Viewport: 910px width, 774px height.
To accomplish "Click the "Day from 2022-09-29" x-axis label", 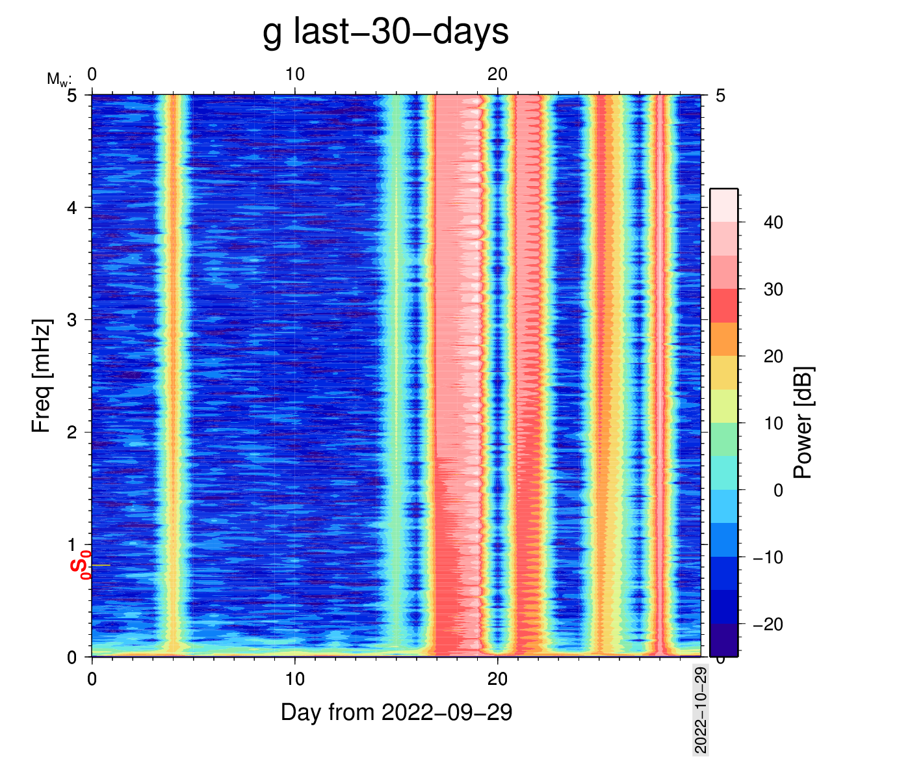I will pos(396,712).
